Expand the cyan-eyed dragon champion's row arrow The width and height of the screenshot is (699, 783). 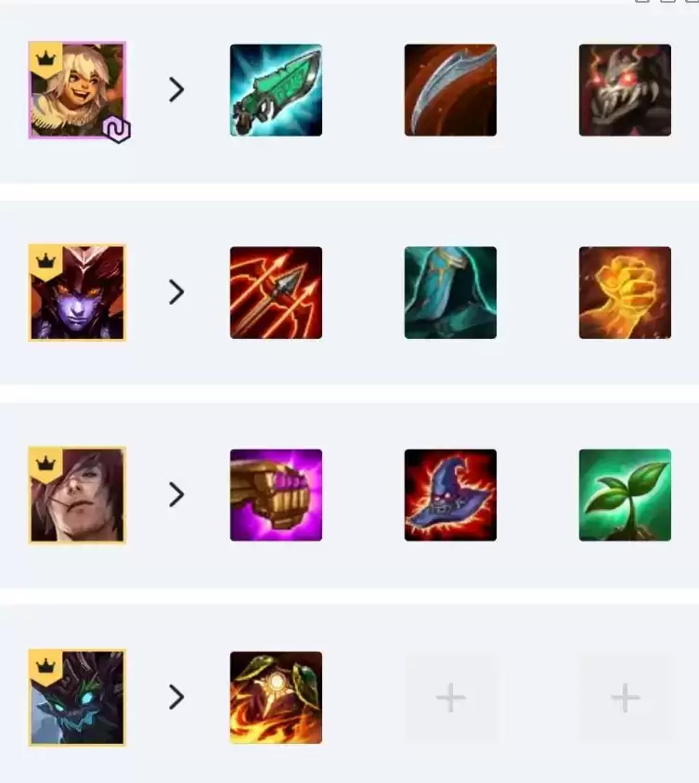pyautogui.click(x=176, y=698)
